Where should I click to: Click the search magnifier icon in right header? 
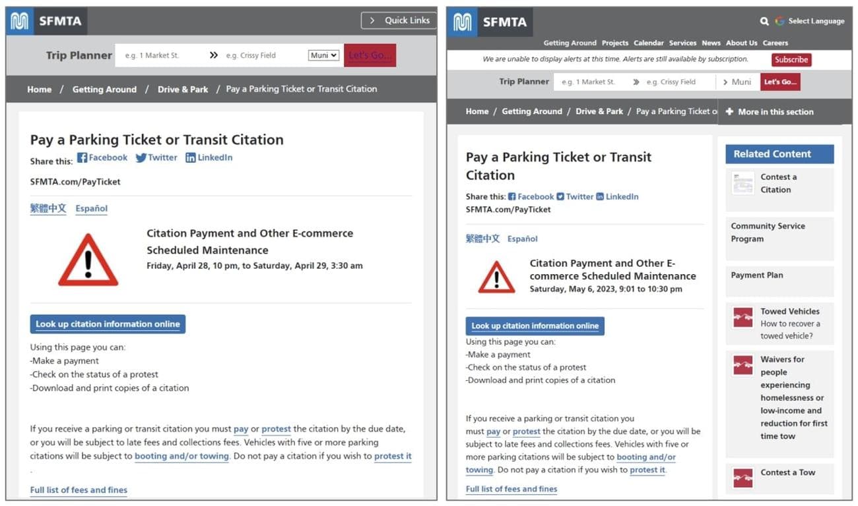[x=764, y=21]
